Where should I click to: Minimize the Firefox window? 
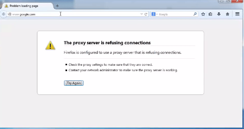222,1
